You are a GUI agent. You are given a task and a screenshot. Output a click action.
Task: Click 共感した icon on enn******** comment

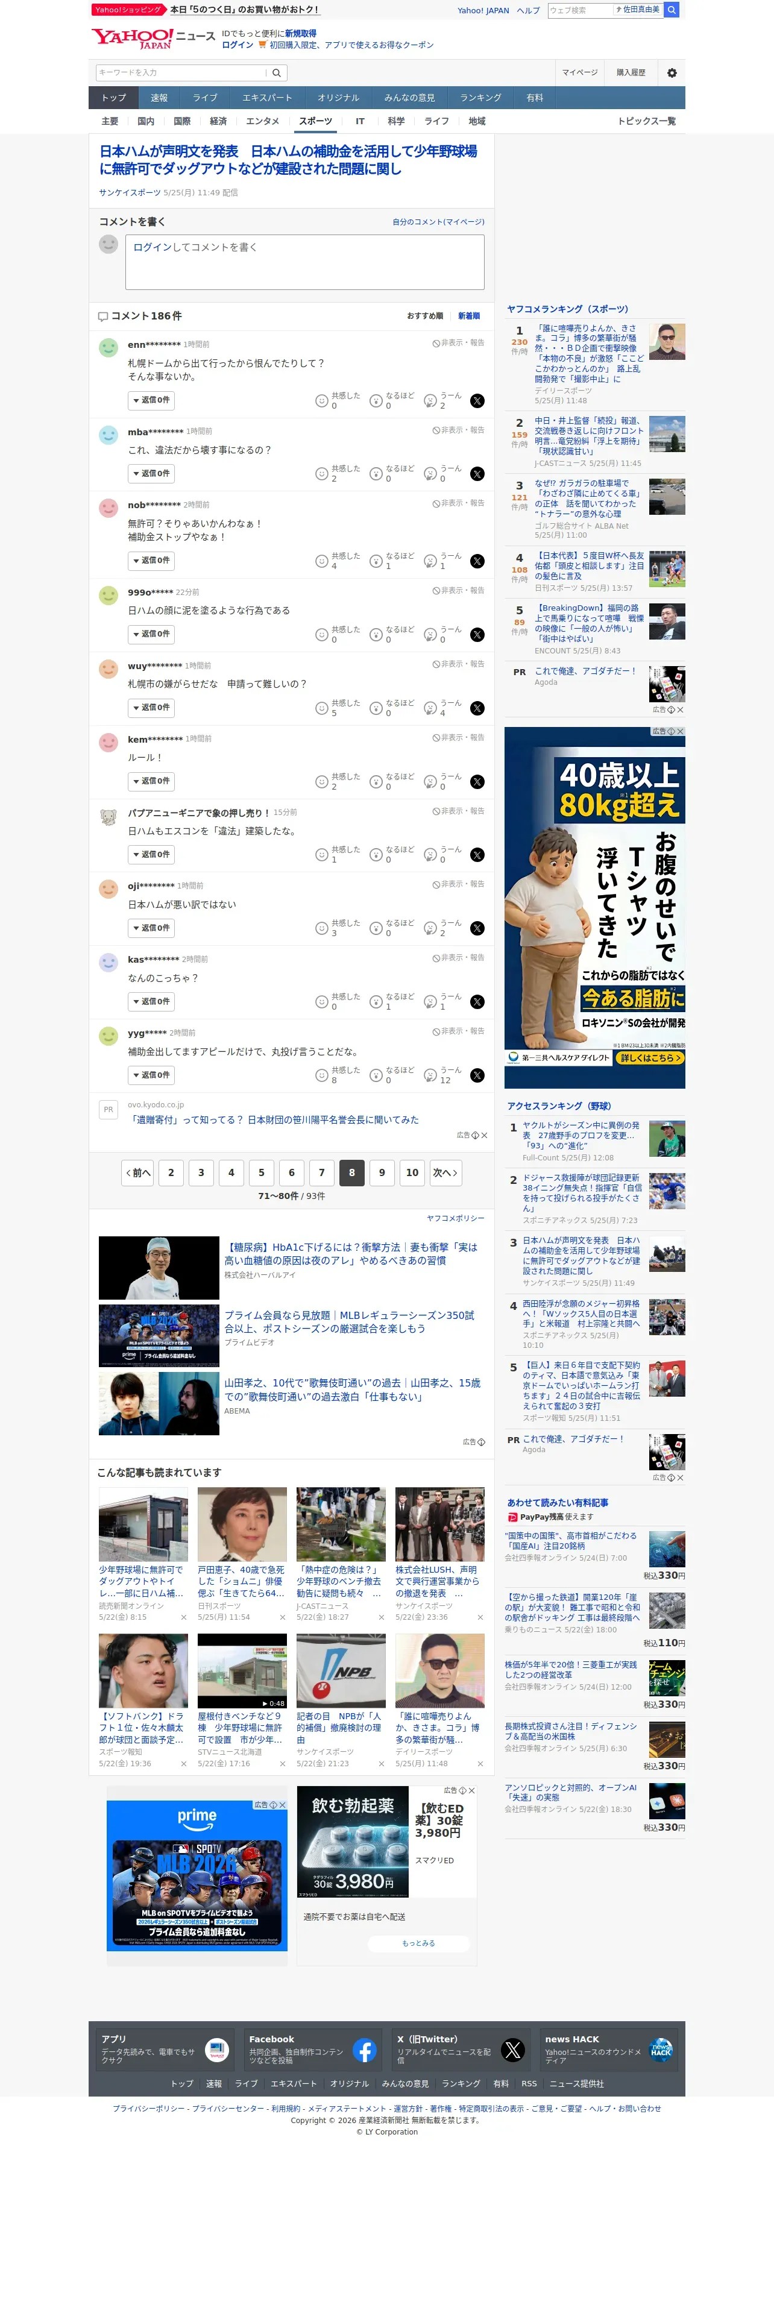pos(322,401)
